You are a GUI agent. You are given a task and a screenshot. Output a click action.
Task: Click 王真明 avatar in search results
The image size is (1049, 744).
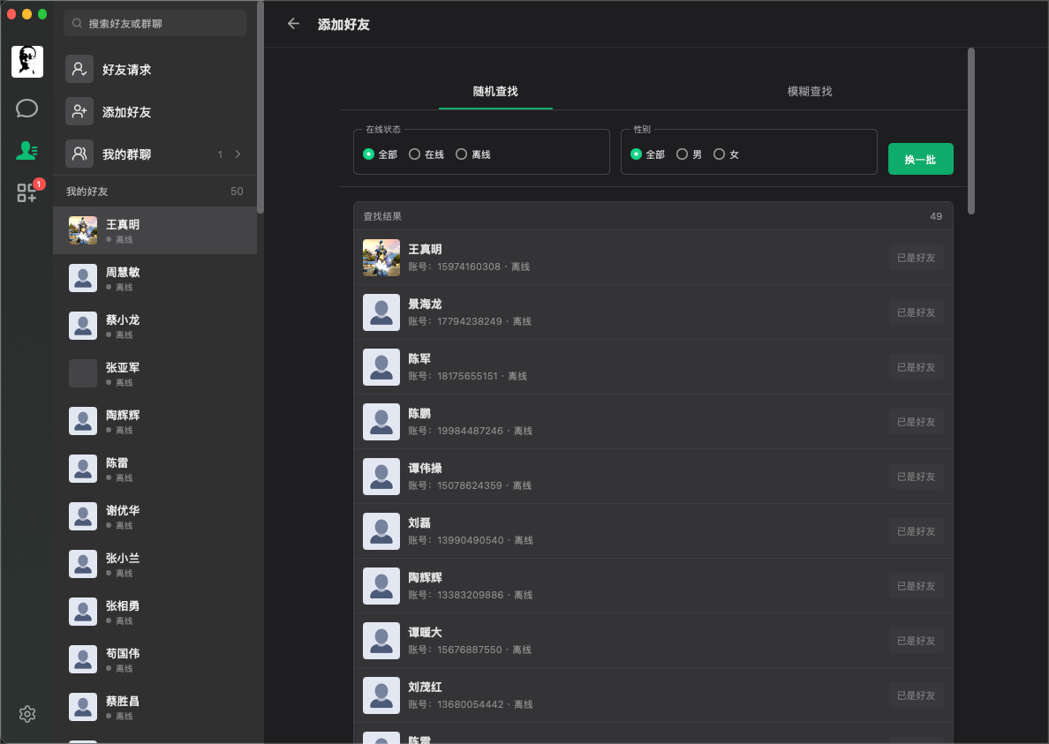381,258
